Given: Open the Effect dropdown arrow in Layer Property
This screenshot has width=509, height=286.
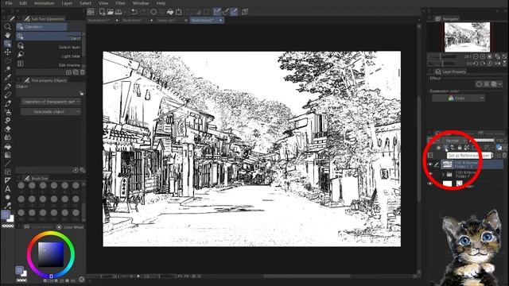Looking at the screenshot, I should 499,84.
